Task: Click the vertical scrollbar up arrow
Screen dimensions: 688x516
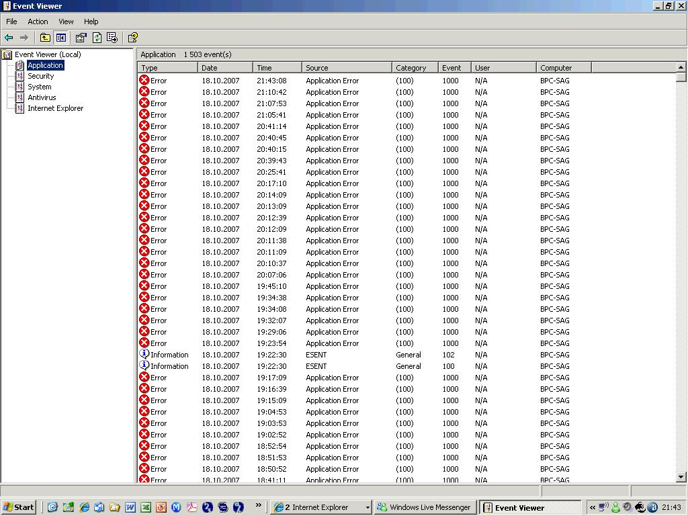Action: tap(681, 67)
